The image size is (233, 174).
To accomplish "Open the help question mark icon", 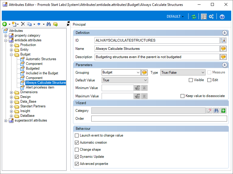I will click(222, 17).
